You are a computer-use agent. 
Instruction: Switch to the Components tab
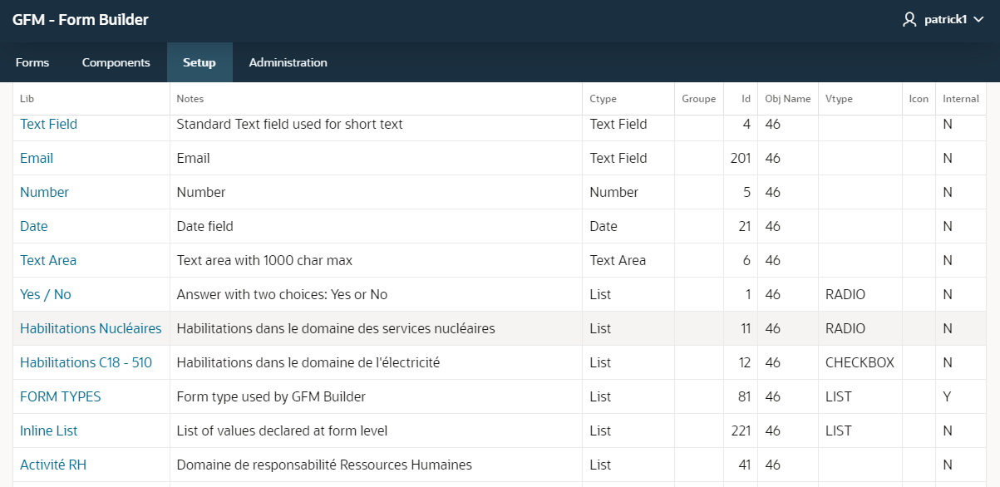coord(116,62)
